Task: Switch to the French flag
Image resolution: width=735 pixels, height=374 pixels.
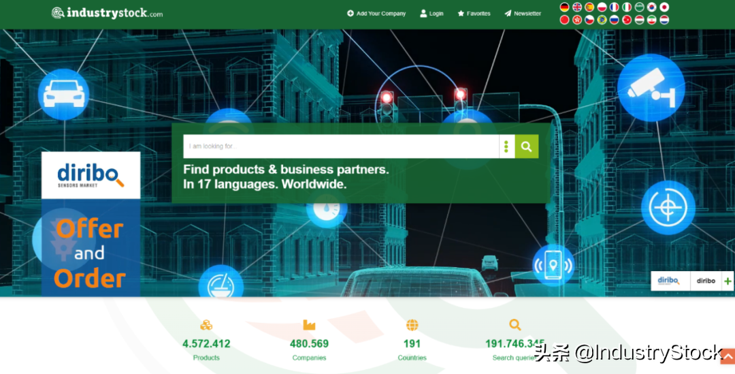Action: point(615,7)
